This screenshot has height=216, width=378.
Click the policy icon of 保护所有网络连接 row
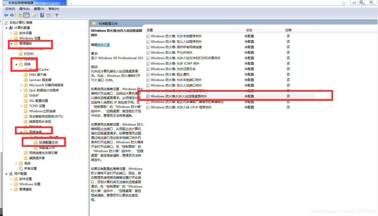click(148, 47)
